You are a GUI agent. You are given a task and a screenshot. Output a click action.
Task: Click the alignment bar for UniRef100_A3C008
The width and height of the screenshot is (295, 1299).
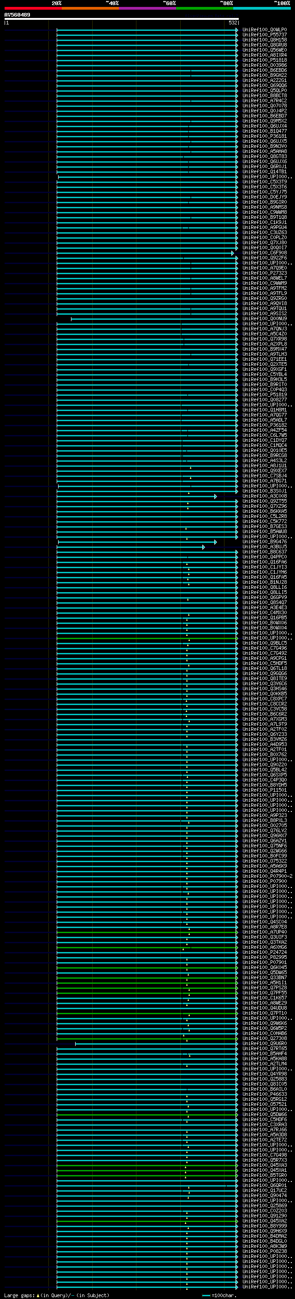(x=137, y=496)
